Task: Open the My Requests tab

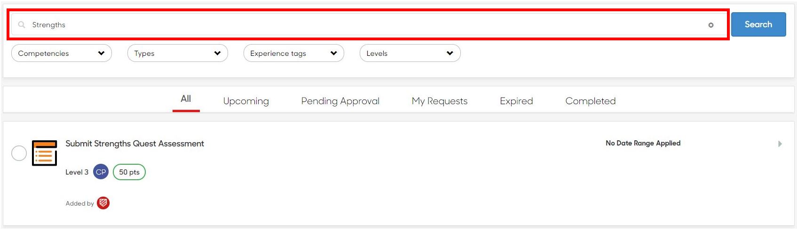Action: pyautogui.click(x=439, y=101)
